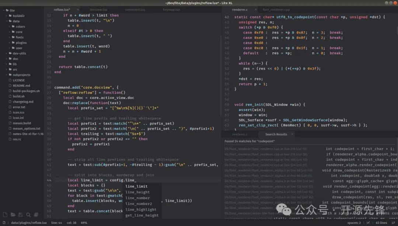
Task: Close the Search Results tab
Action: coord(292,134)
